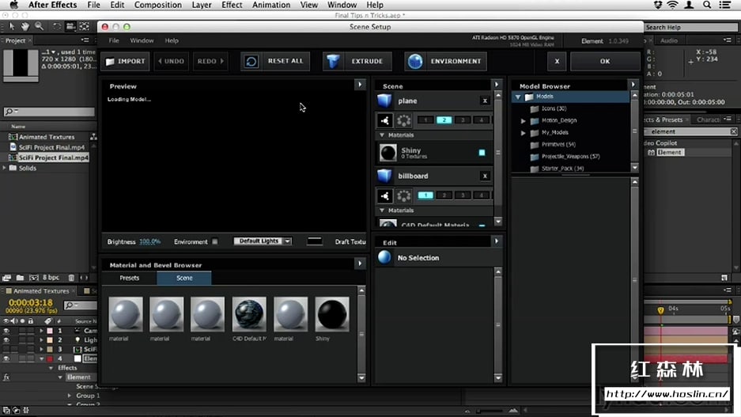741x417 pixels.
Task: Open Material and Bevel Browser options arrow
Action: (x=360, y=263)
